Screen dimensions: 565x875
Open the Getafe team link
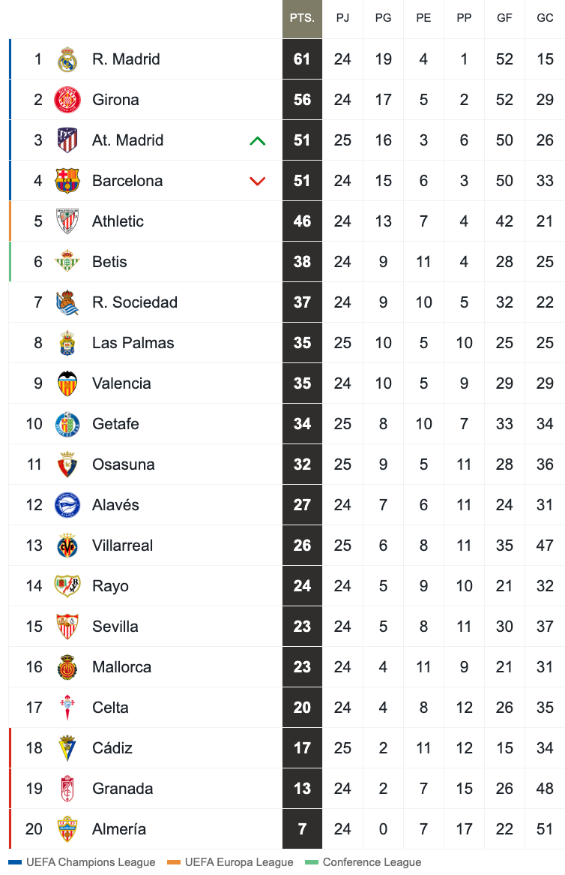pyautogui.click(x=115, y=424)
